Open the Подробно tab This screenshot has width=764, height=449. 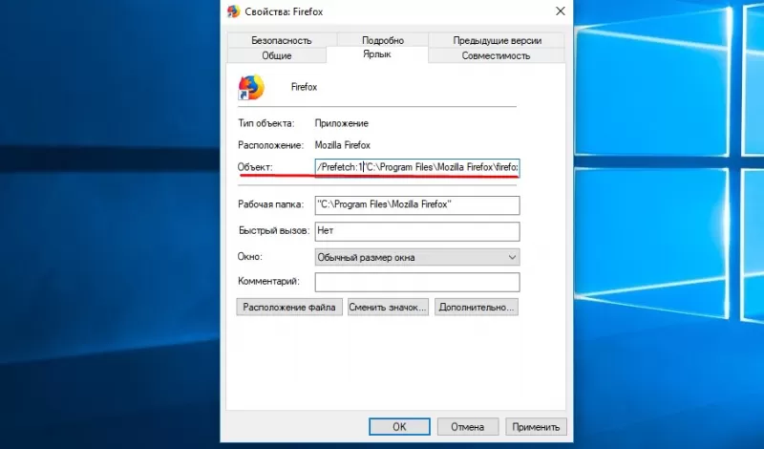(x=383, y=40)
